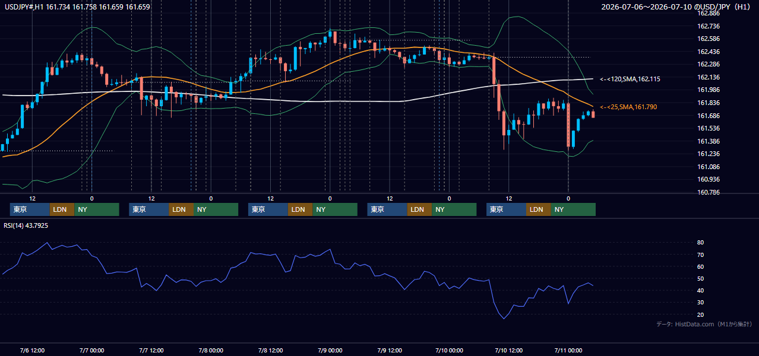Click the 7/11 00:00 time axis label
Screen dimensions: 759x356
pos(568,350)
